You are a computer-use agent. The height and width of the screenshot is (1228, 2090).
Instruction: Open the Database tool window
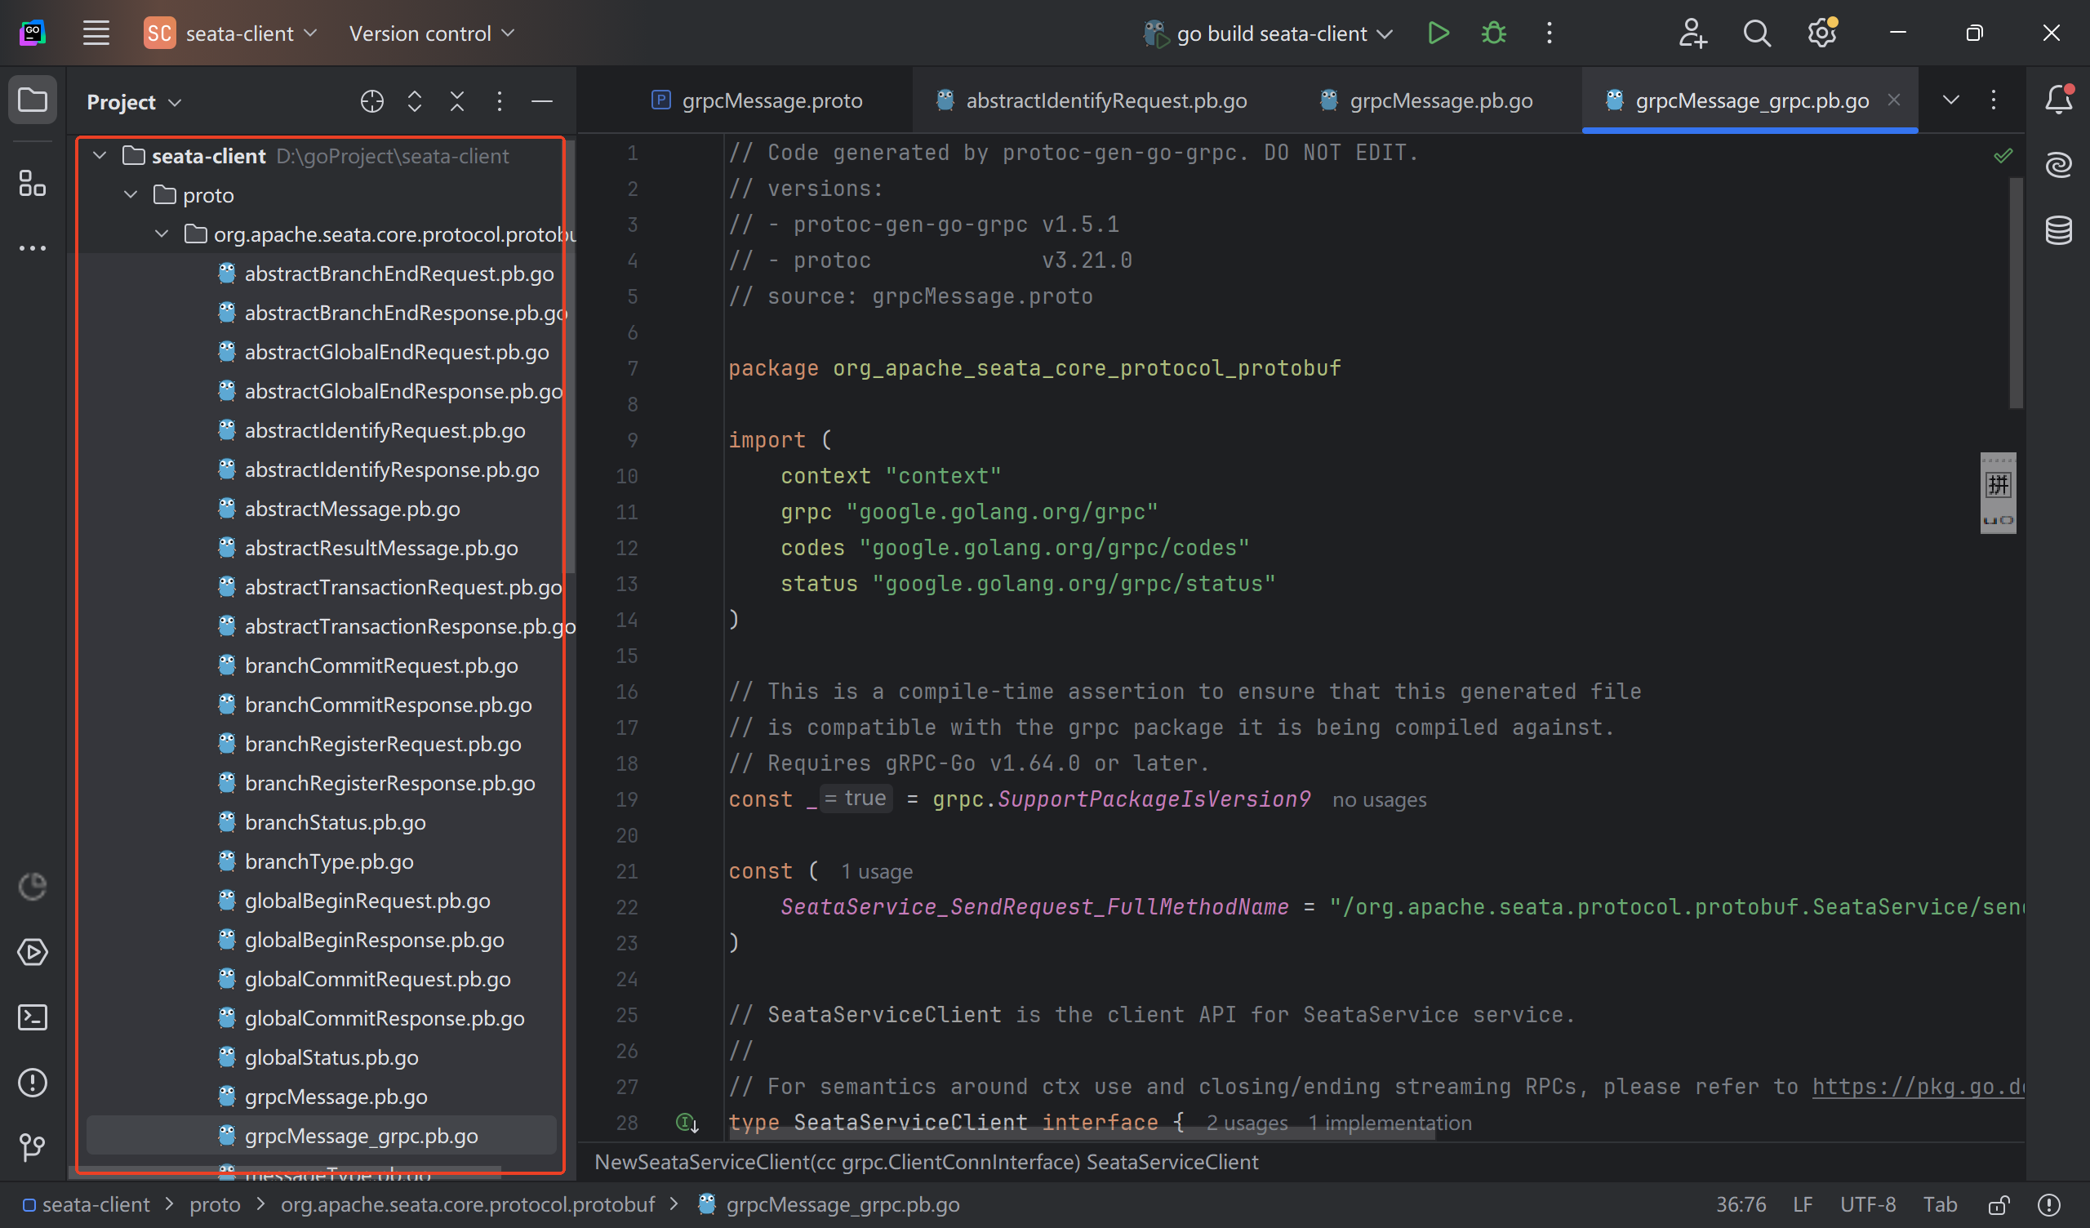[x=2058, y=229]
